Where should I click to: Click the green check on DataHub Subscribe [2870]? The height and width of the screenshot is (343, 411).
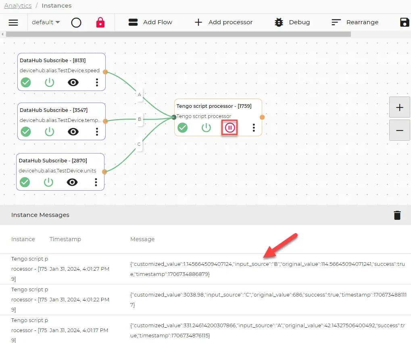click(x=25, y=182)
